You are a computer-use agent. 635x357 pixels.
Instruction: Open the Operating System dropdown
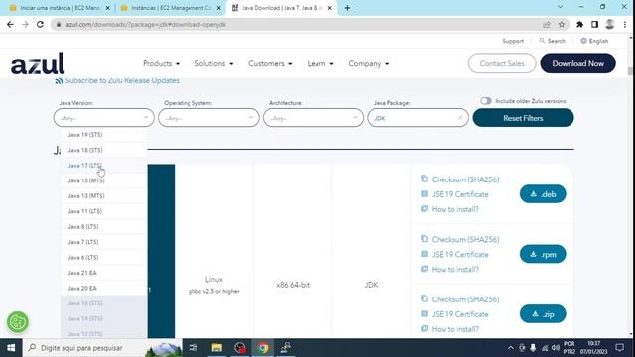tap(208, 118)
